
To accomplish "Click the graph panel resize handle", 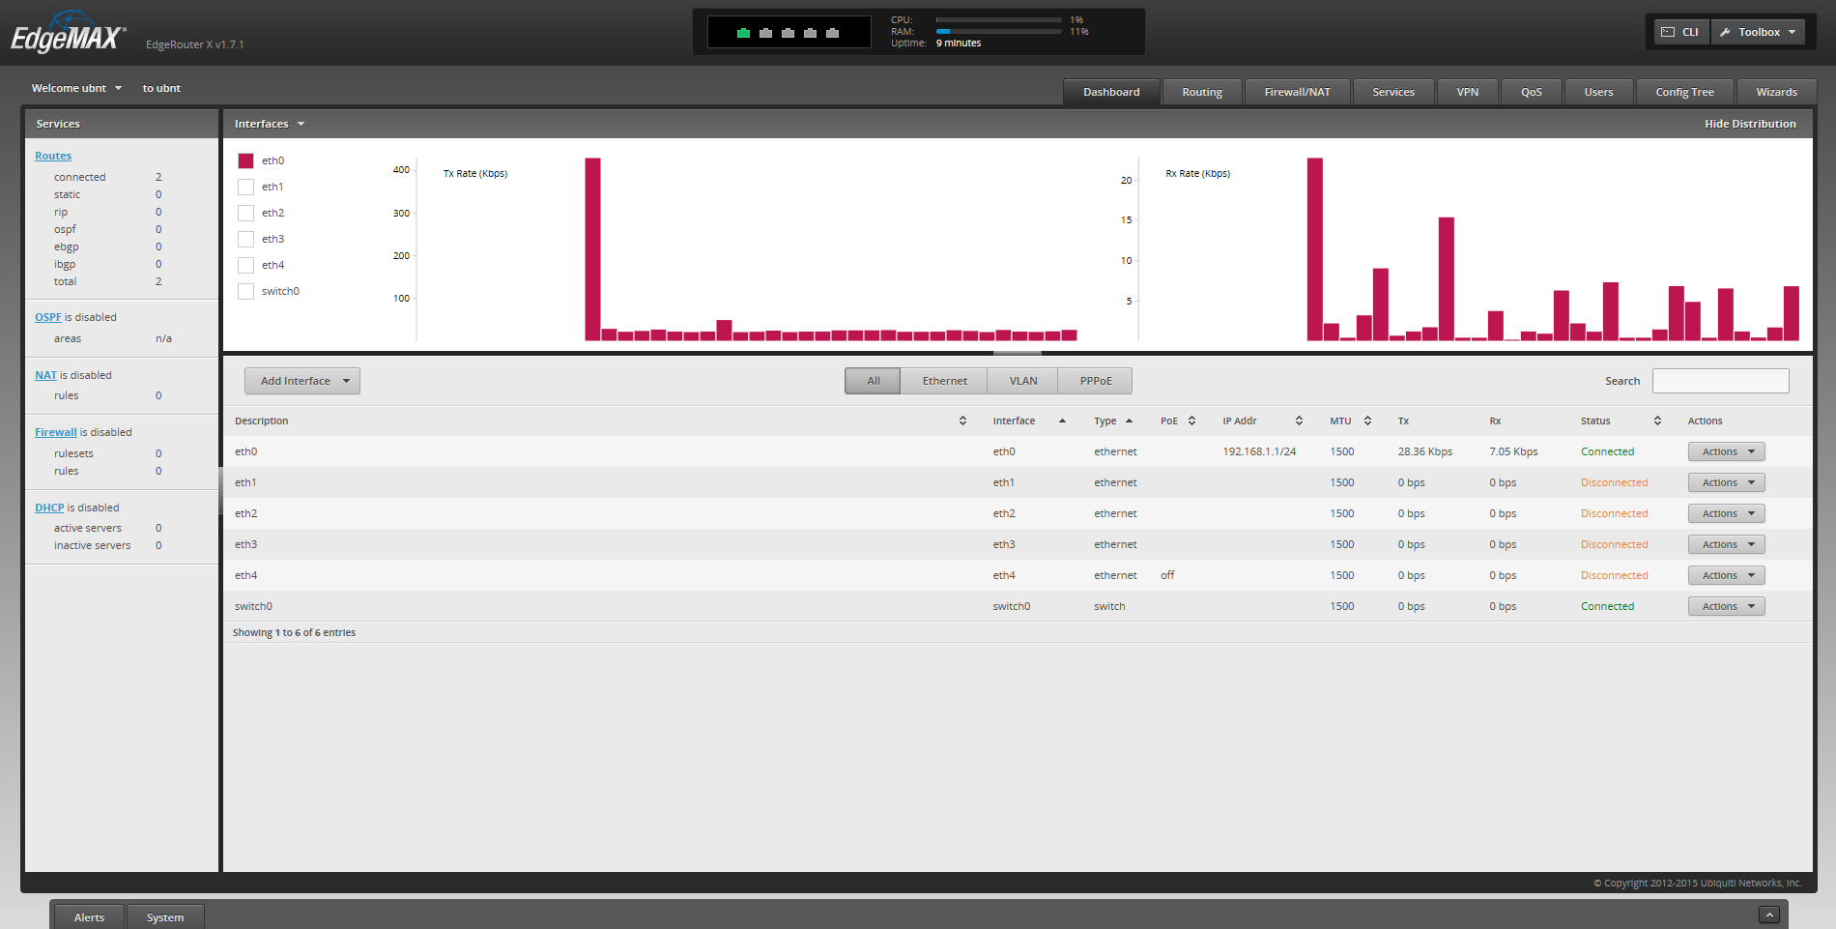I will pyautogui.click(x=1017, y=353).
